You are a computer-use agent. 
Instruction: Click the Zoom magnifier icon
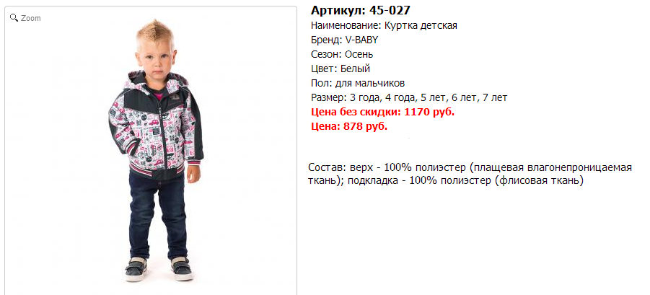tap(14, 18)
